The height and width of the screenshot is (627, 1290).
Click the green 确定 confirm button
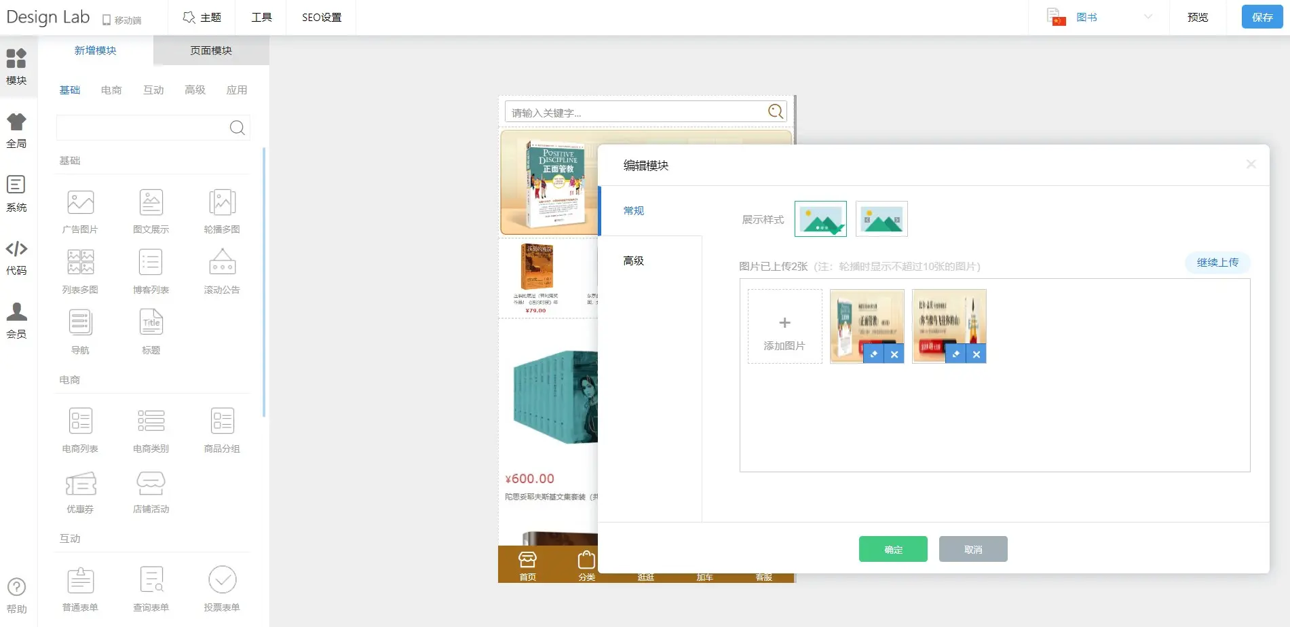pyautogui.click(x=893, y=549)
